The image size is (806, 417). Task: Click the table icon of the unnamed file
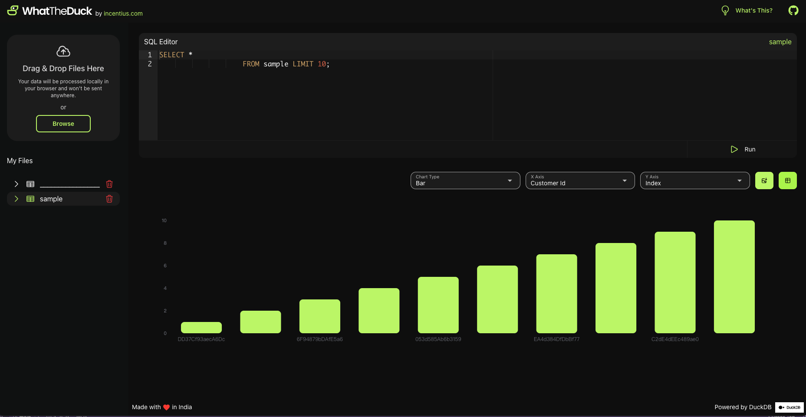click(x=30, y=184)
